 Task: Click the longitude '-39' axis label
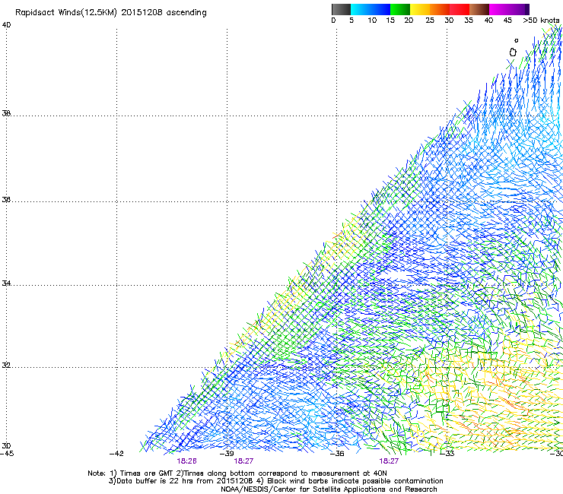227,454
